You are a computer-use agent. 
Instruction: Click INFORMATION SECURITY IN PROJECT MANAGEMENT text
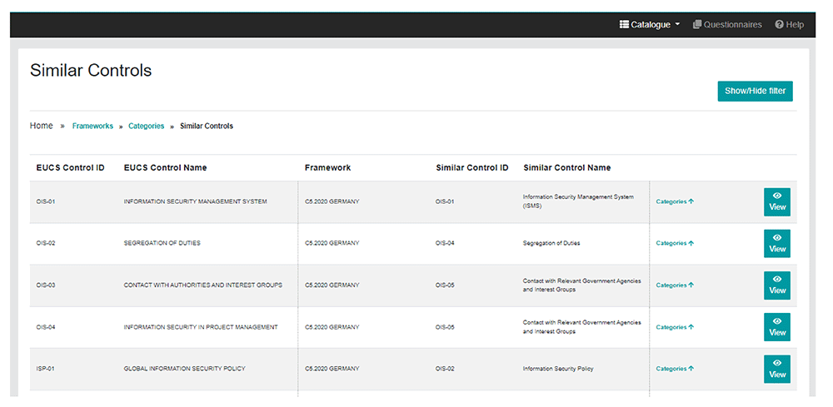click(x=201, y=327)
